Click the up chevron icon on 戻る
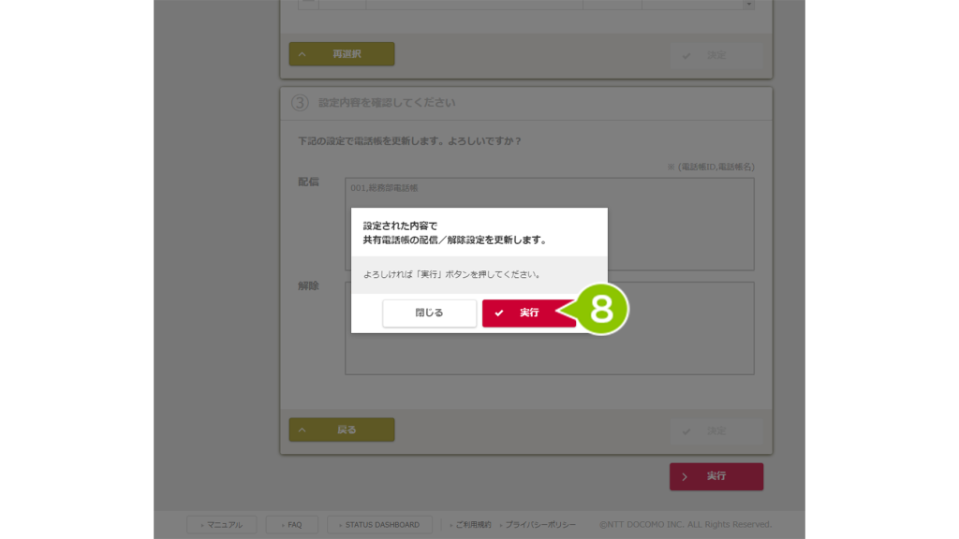959x539 pixels. click(x=302, y=430)
